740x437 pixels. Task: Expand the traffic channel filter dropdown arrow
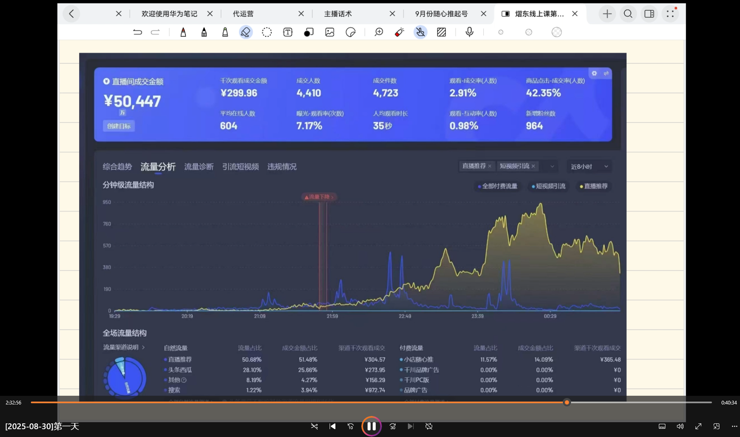[552, 166]
